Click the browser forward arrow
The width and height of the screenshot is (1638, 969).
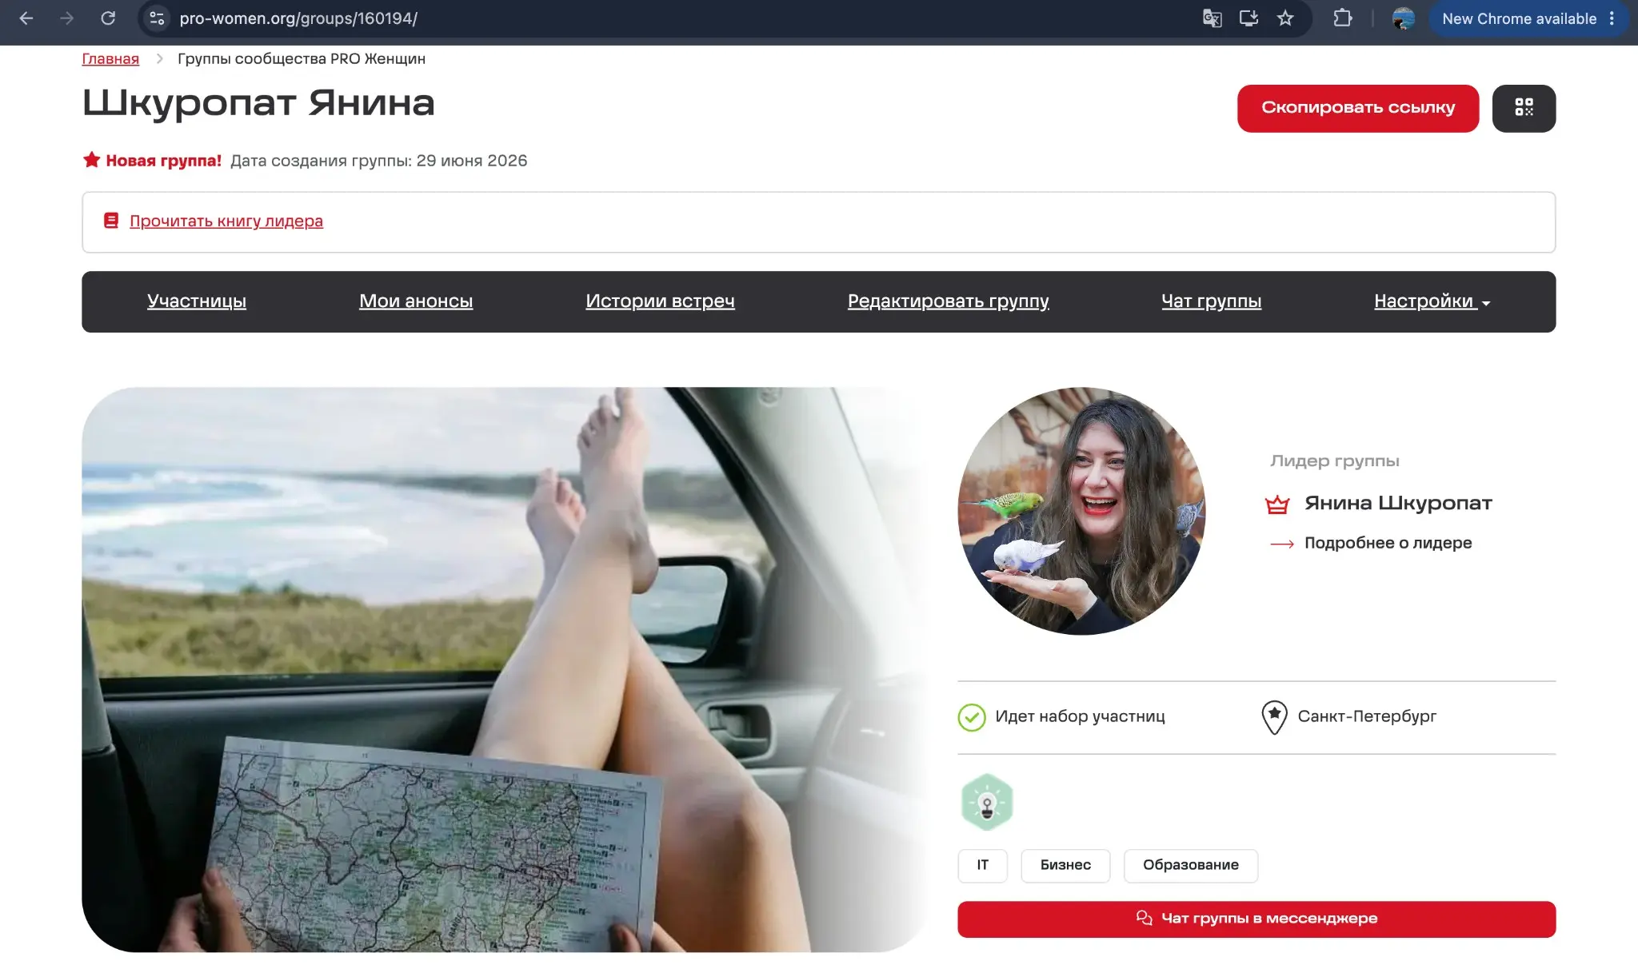pyautogui.click(x=67, y=18)
